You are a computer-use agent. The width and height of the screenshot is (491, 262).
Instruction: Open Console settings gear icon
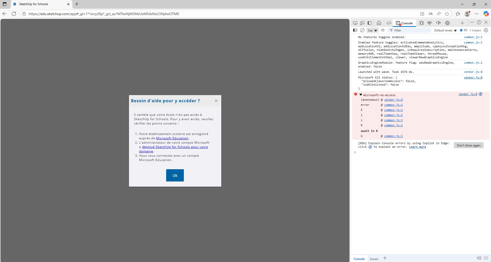click(486, 30)
